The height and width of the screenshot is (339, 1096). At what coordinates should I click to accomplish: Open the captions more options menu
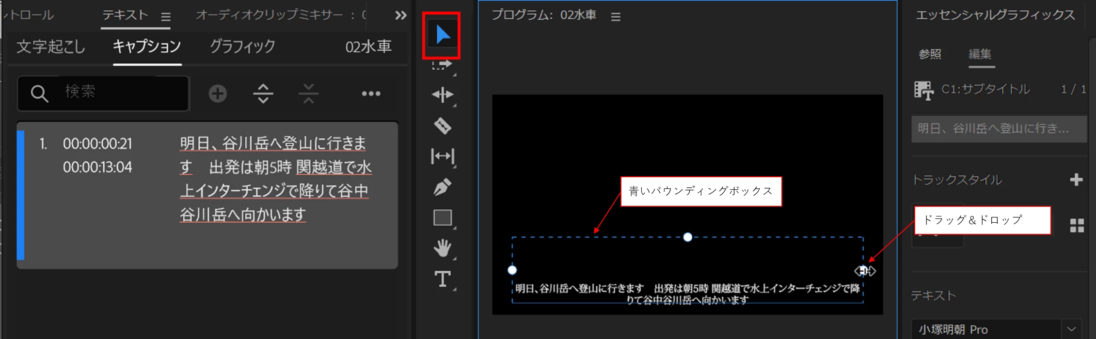pyautogui.click(x=371, y=93)
